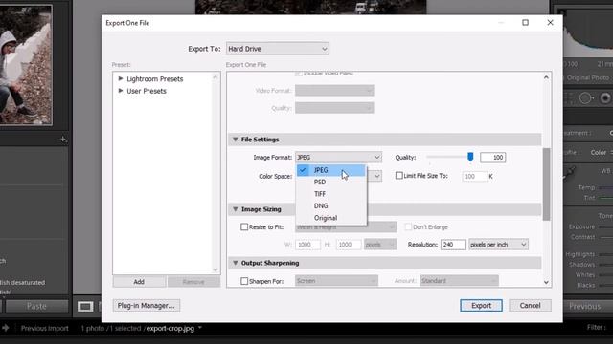Select the radial filter tool icon
The image size is (613, 344).
point(585,98)
